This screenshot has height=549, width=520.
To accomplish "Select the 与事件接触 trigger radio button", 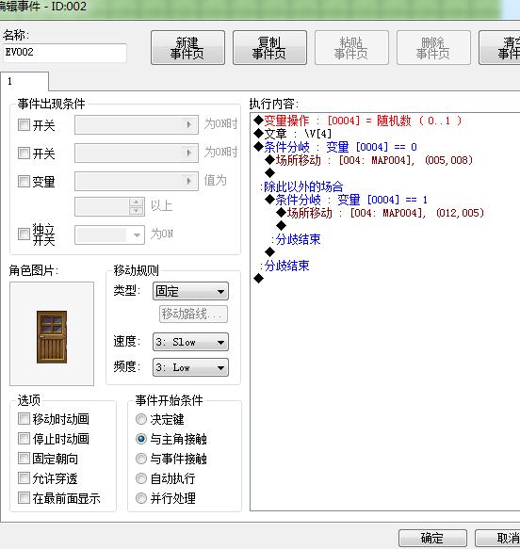I will coord(141,459).
